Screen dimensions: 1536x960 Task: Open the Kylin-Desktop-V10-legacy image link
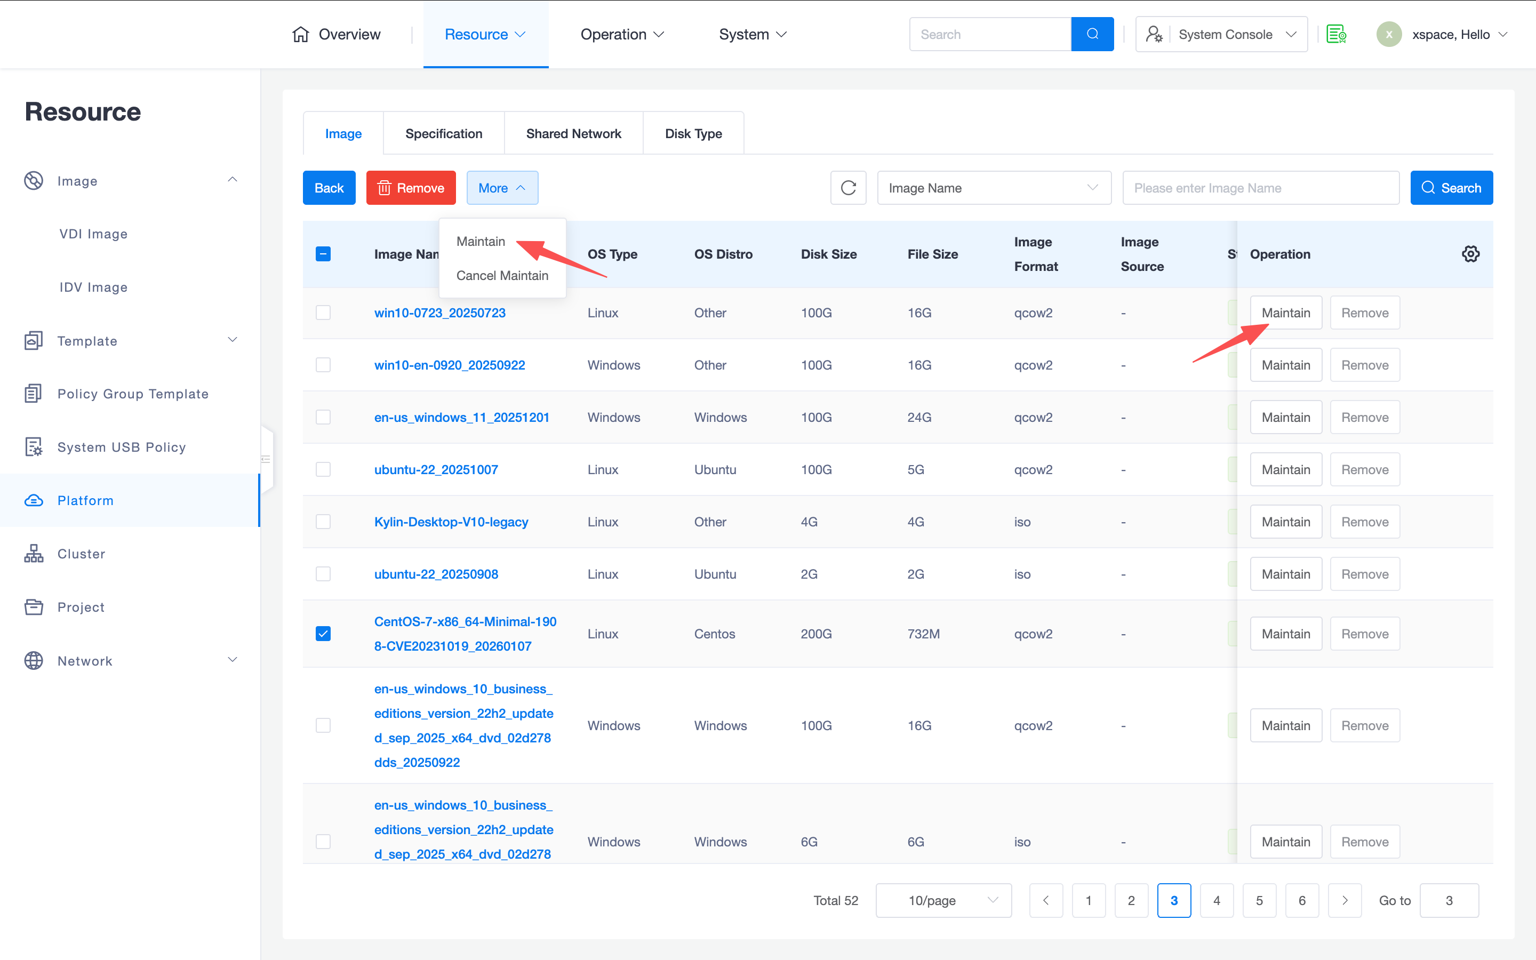451,522
